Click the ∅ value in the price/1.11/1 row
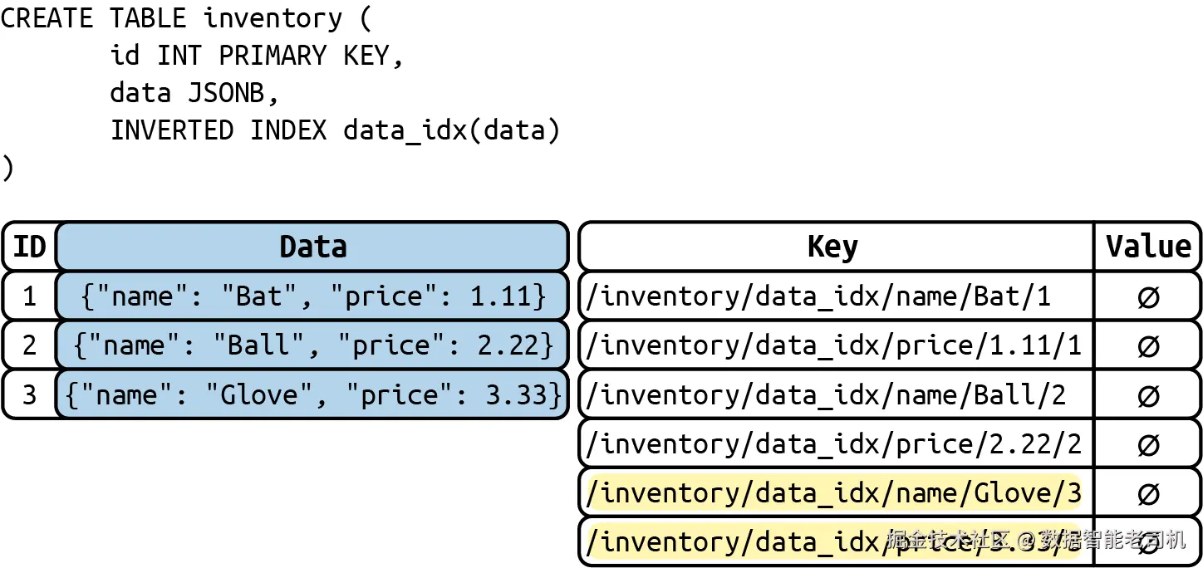The width and height of the screenshot is (1203, 568). point(1147,345)
